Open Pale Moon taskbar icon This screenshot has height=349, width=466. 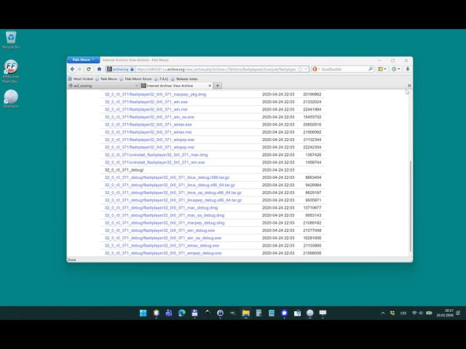coord(310,313)
